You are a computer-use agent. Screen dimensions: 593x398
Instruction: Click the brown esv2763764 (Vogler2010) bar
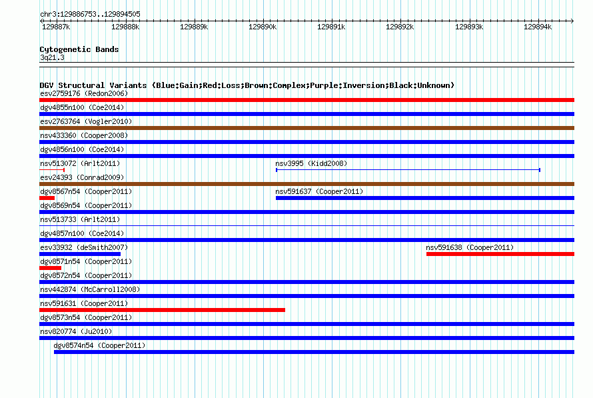[x=306, y=128]
